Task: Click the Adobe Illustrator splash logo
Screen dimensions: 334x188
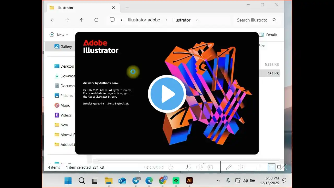Action: [101, 46]
